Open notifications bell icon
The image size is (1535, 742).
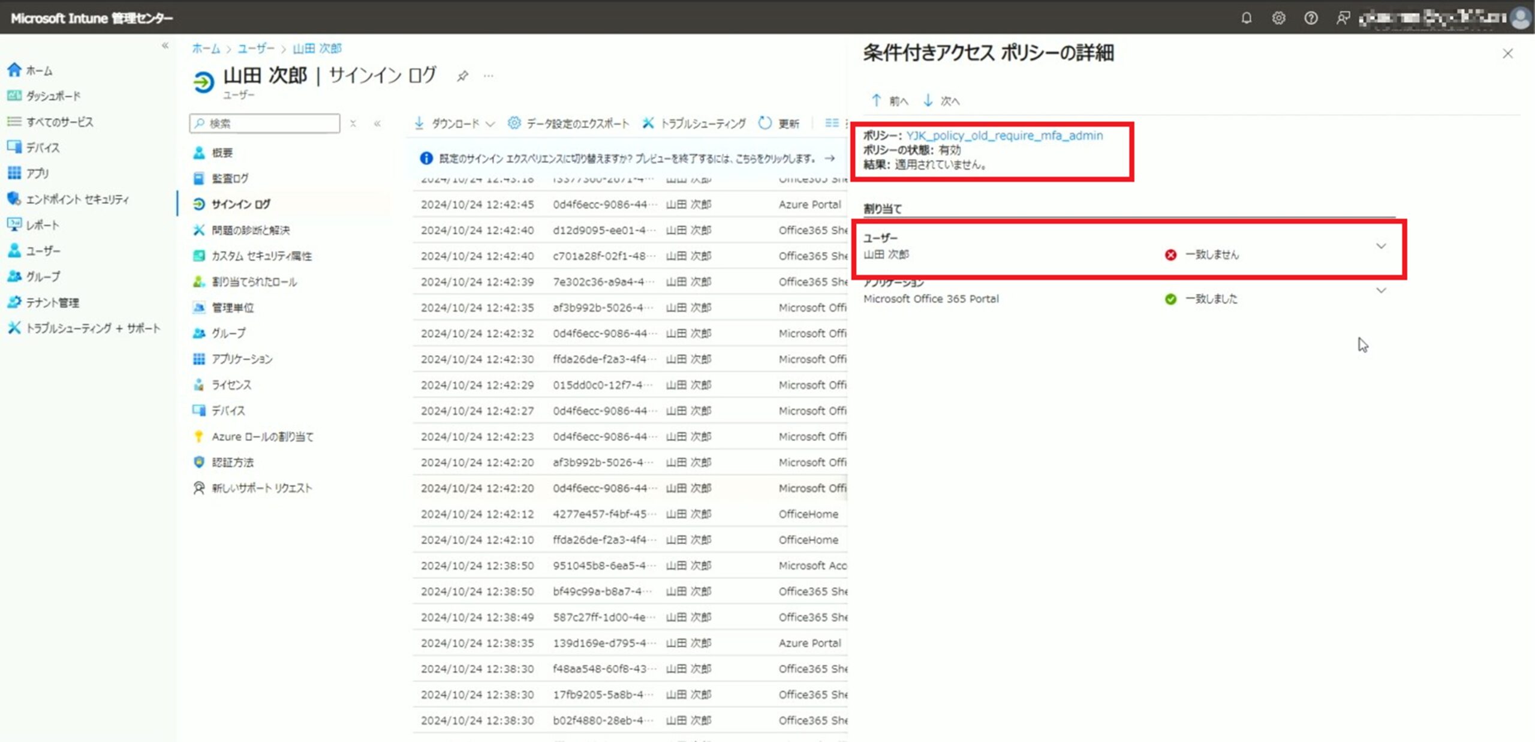[x=1247, y=18]
